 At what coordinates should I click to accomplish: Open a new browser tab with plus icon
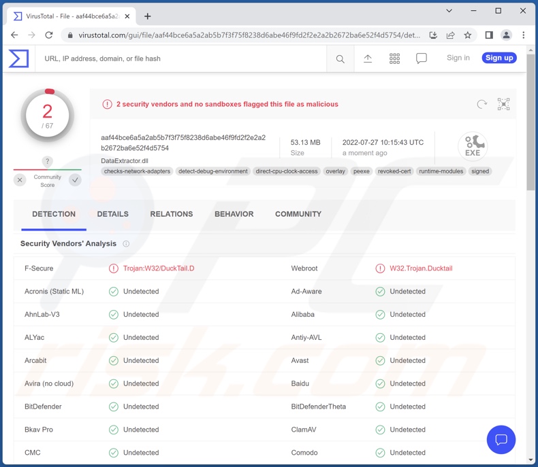click(x=148, y=16)
